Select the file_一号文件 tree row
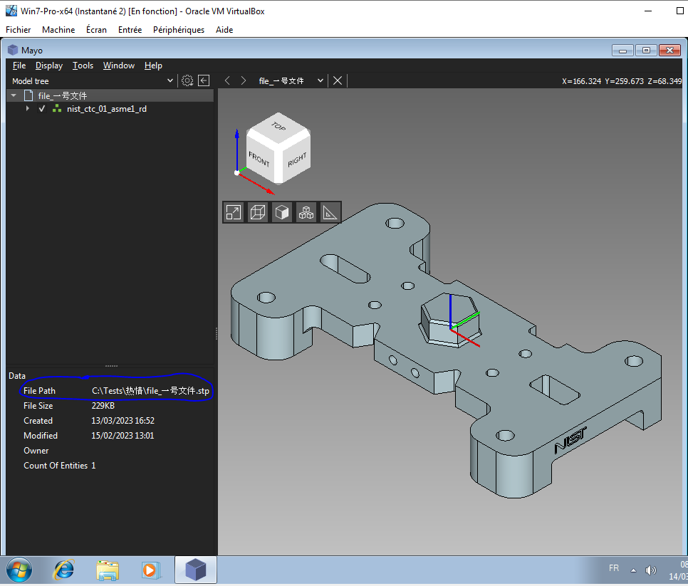 [110, 95]
